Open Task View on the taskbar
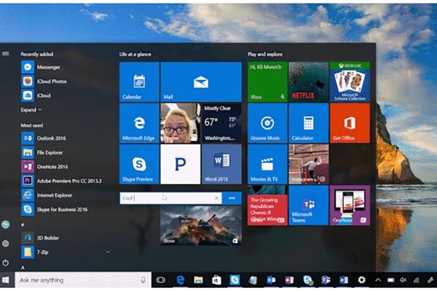 161,280
